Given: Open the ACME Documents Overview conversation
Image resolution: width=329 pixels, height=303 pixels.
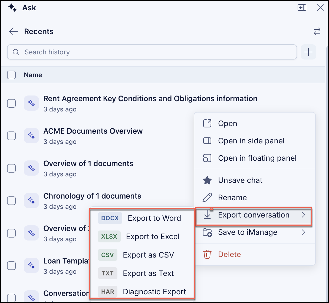Looking at the screenshot, I should (93, 131).
